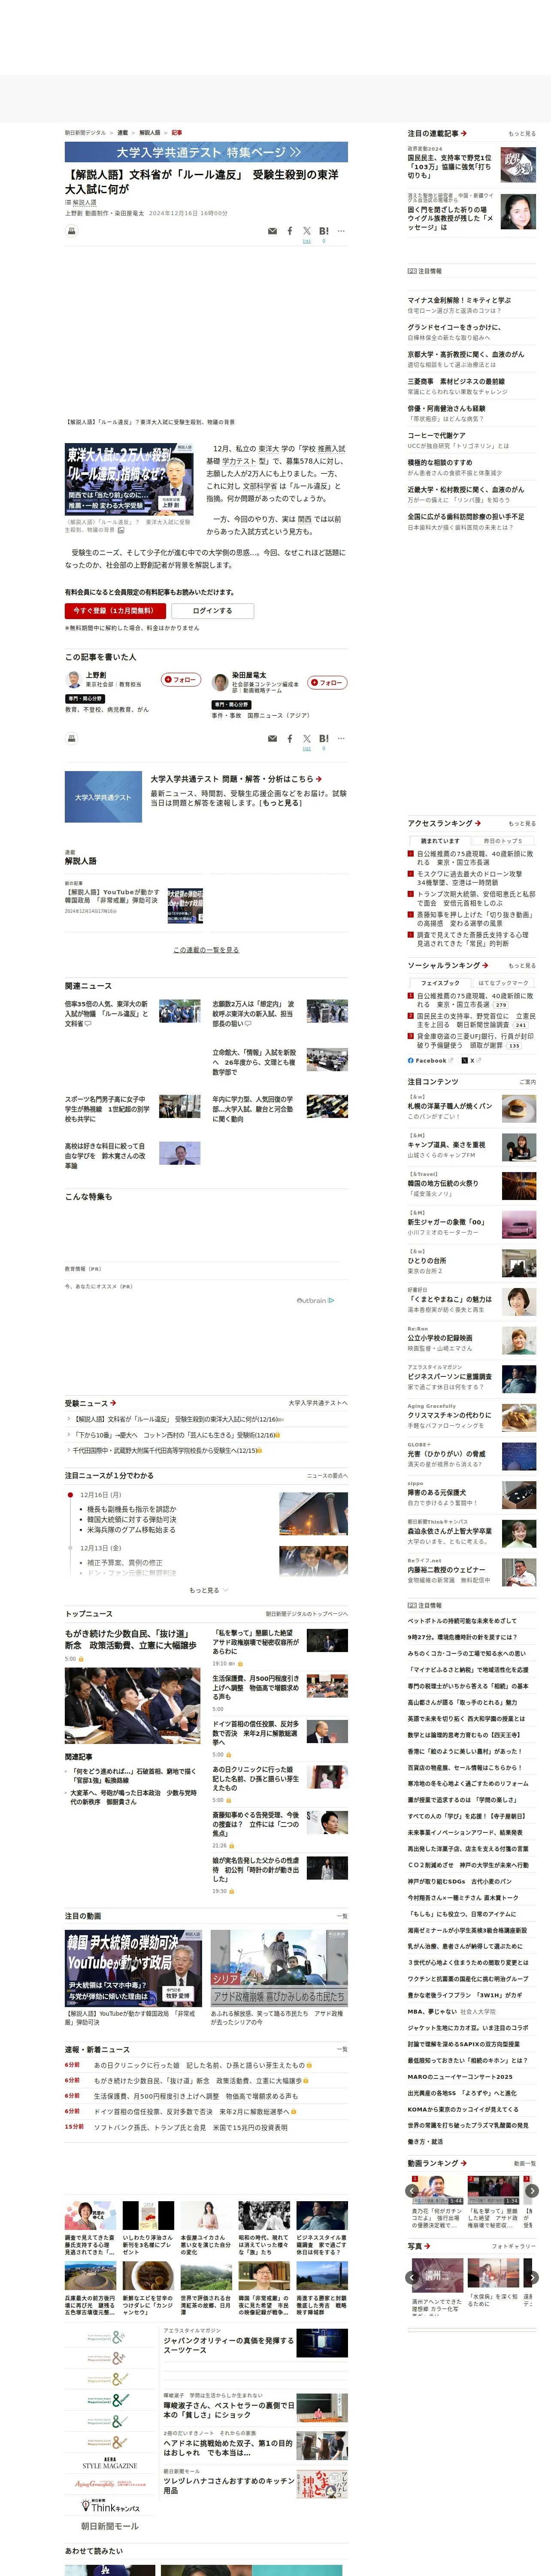The image size is (551, 2576).
Task: Open 札幌の洋菓子職人が焼くパン item
Action: pyautogui.click(x=451, y=1106)
